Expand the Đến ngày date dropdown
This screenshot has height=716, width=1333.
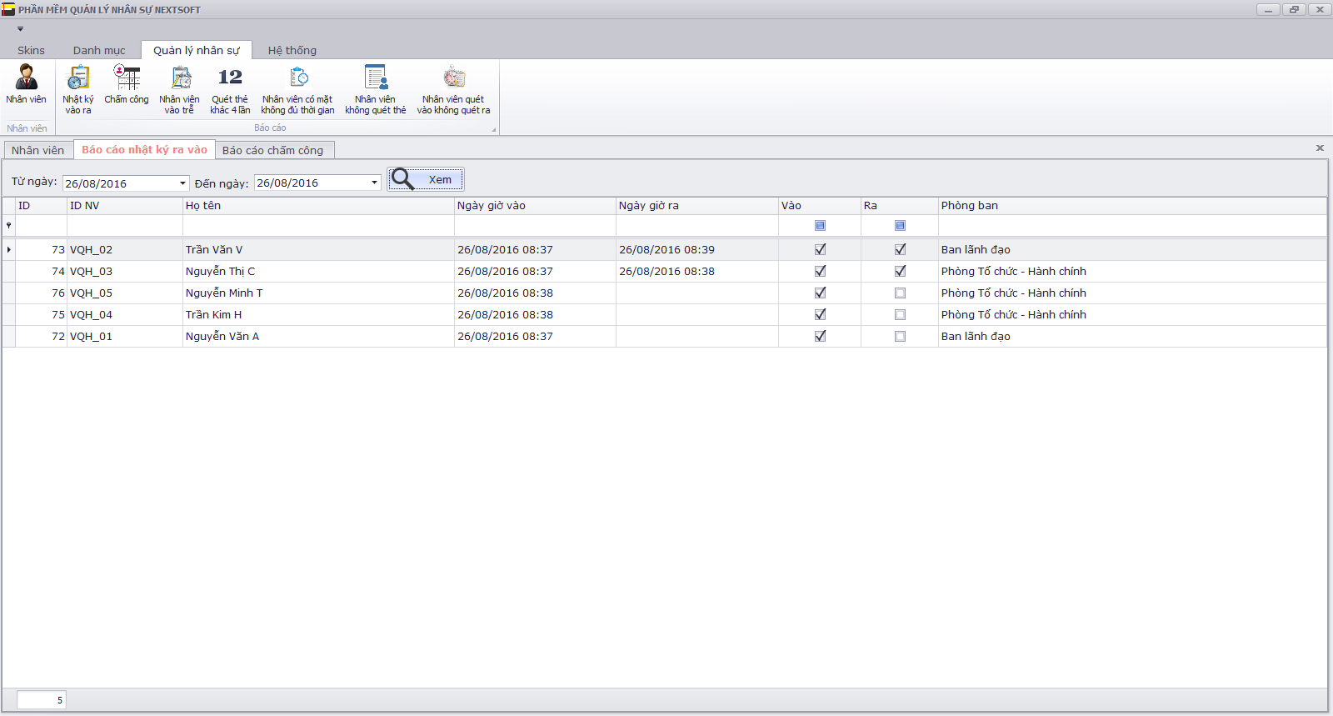click(374, 183)
